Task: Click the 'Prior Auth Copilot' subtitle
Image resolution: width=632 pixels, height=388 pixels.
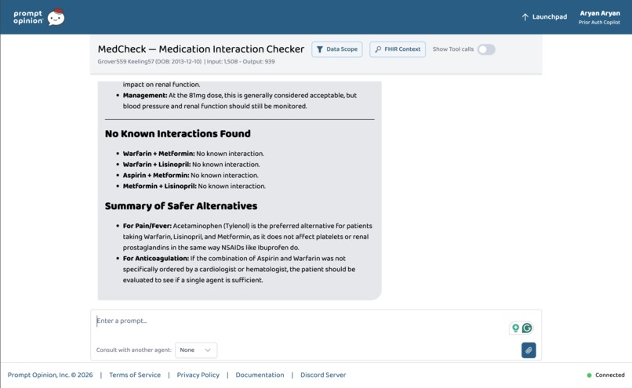Action: click(x=599, y=23)
